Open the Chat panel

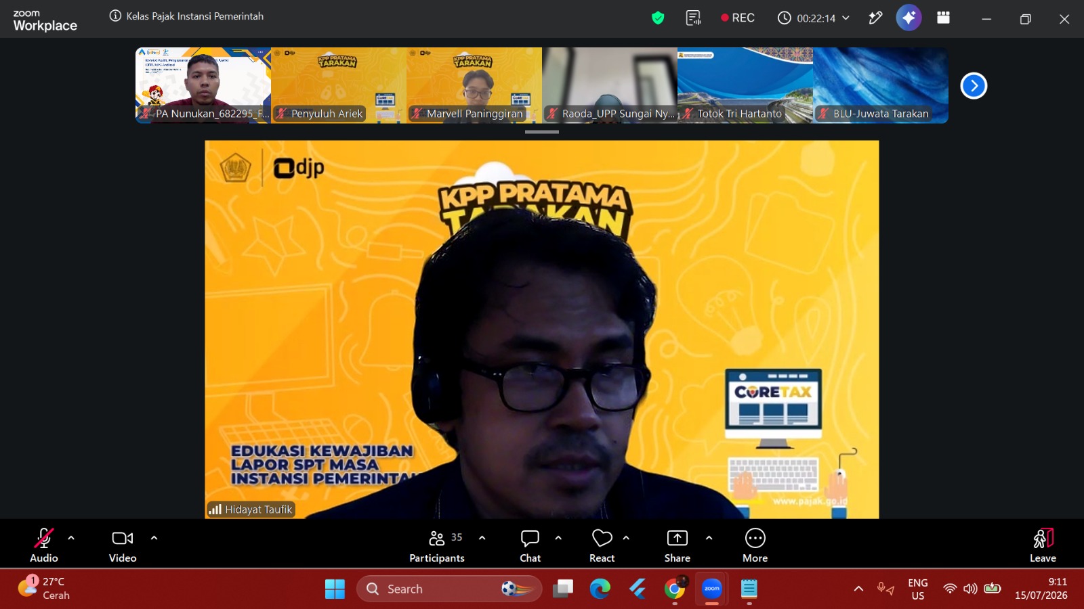(x=530, y=546)
